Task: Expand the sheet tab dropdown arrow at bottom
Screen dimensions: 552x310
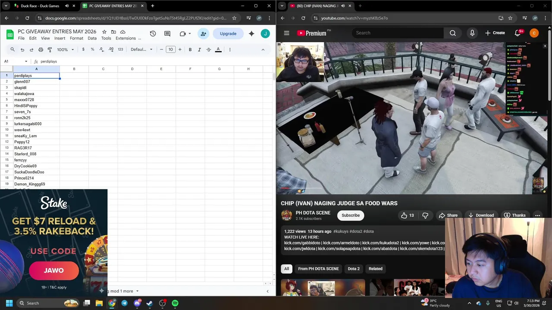Action: point(138,291)
